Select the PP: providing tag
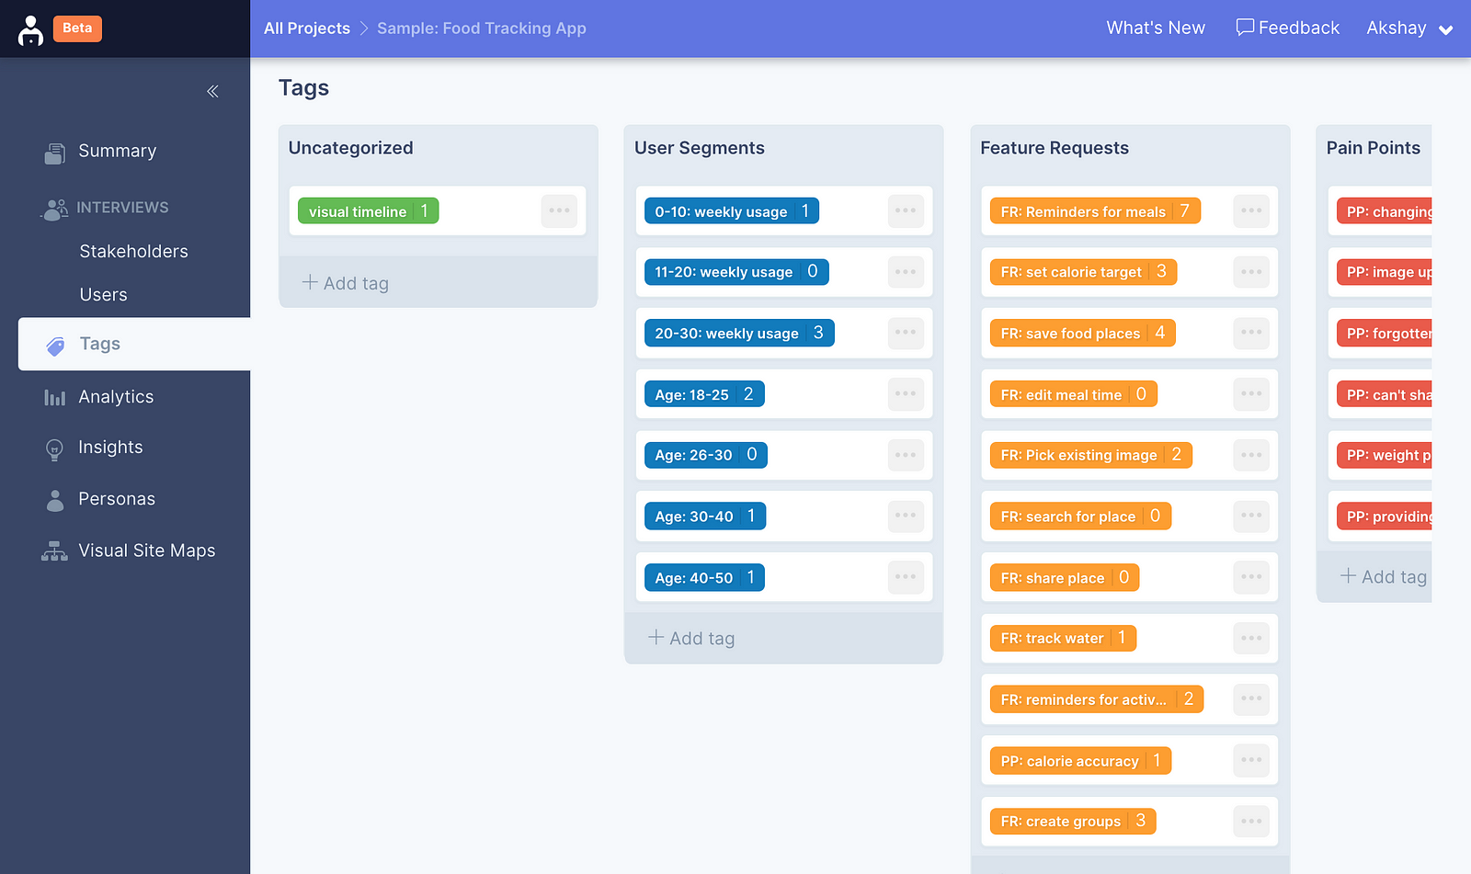The image size is (1471, 874). tap(1384, 515)
